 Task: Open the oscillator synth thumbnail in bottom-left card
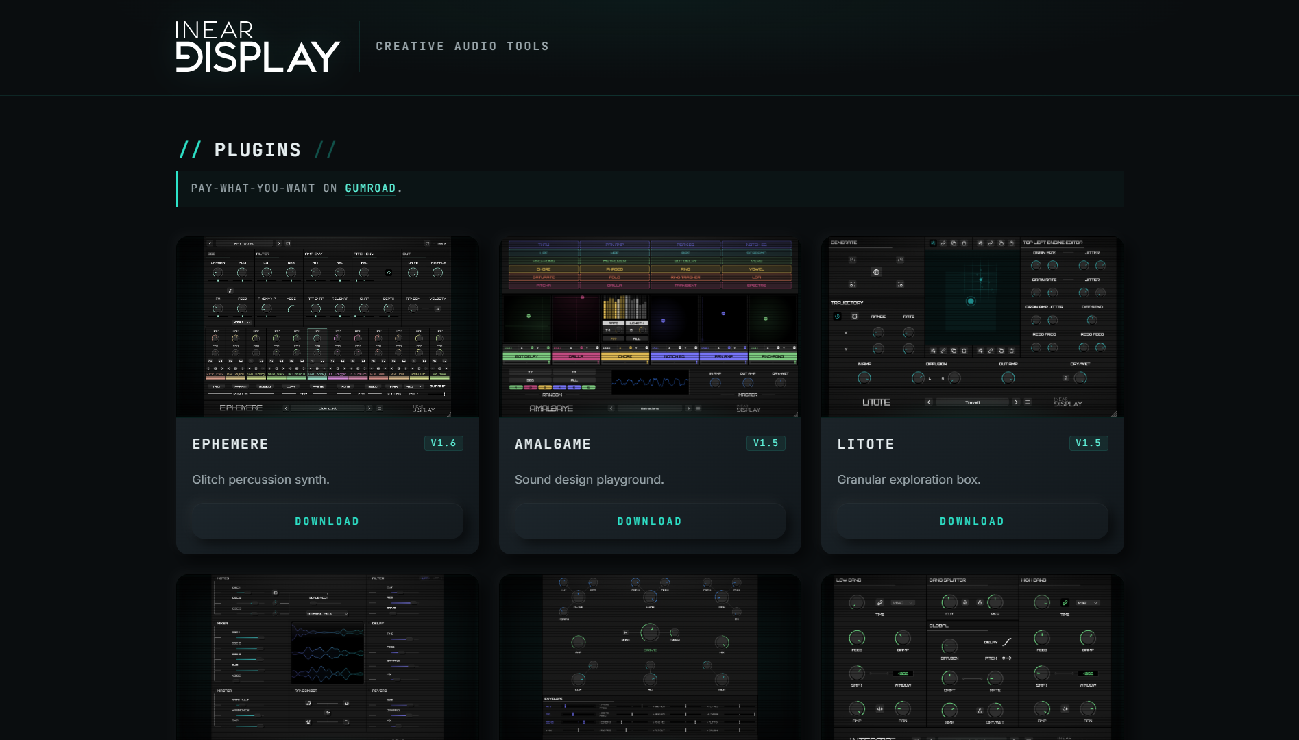328,657
